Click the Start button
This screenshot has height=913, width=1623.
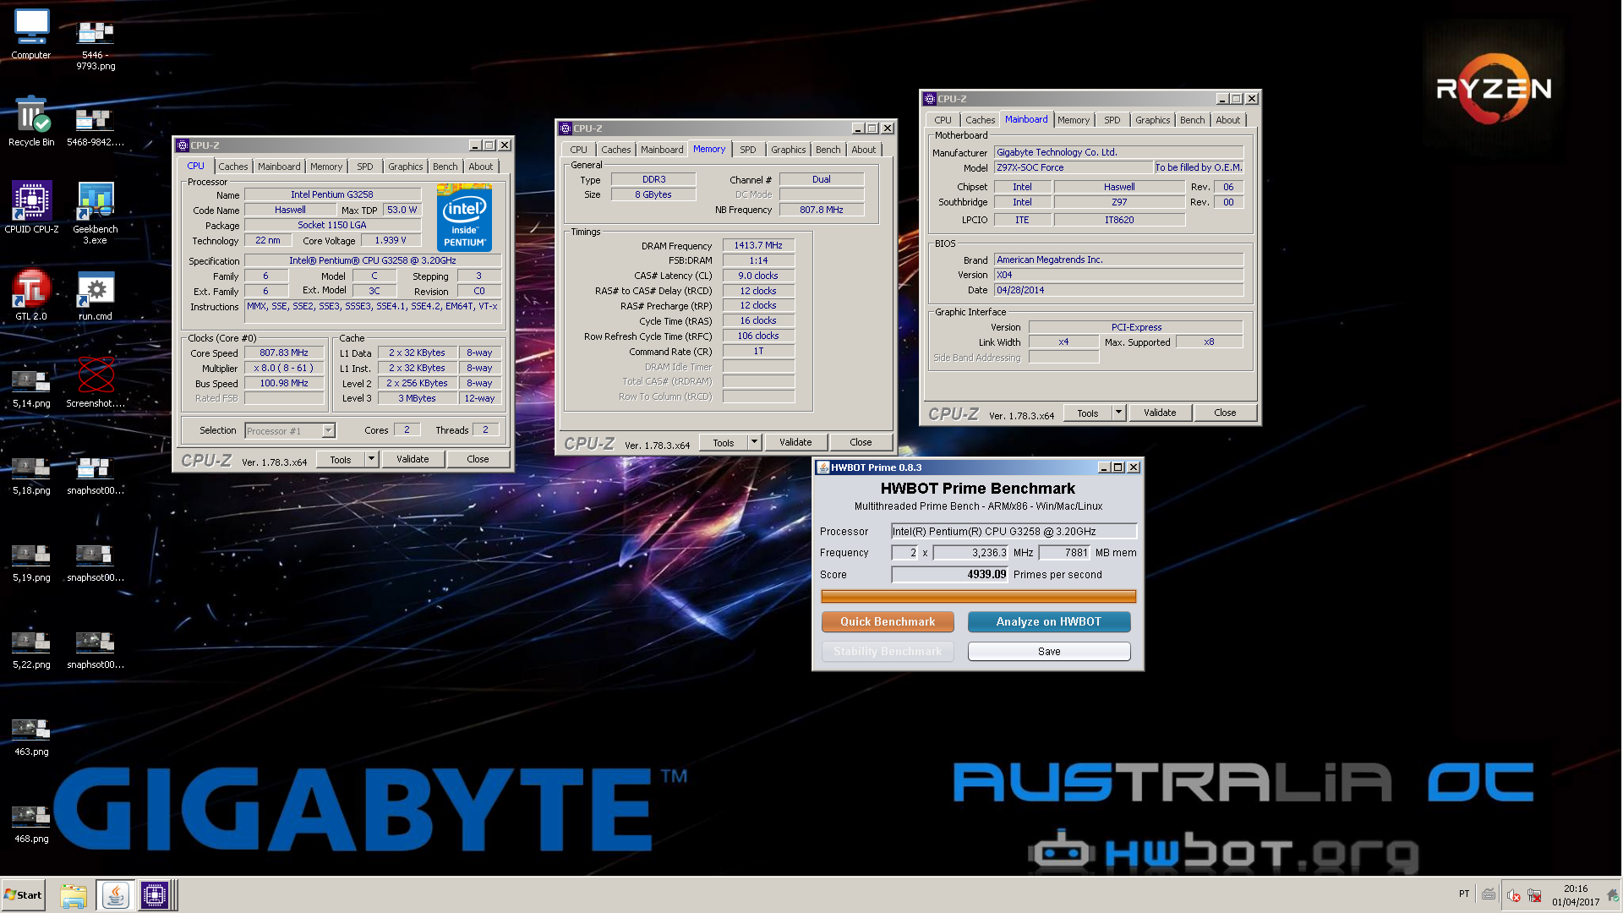tap(23, 895)
